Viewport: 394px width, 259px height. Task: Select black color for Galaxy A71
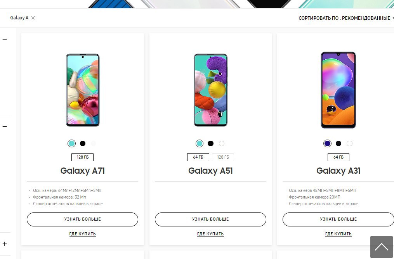pos(83,143)
